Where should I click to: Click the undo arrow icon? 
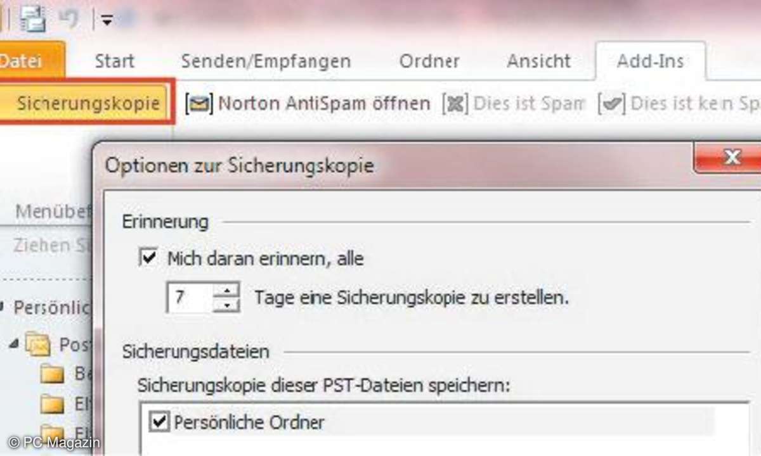pyautogui.click(x=68, y=20)
